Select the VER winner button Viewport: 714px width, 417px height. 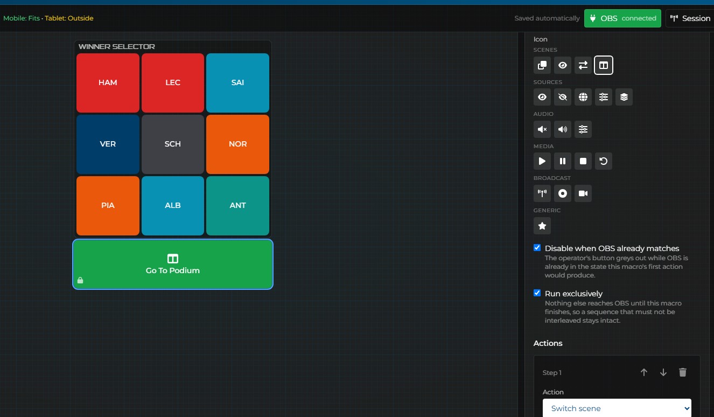click(108, 144)
